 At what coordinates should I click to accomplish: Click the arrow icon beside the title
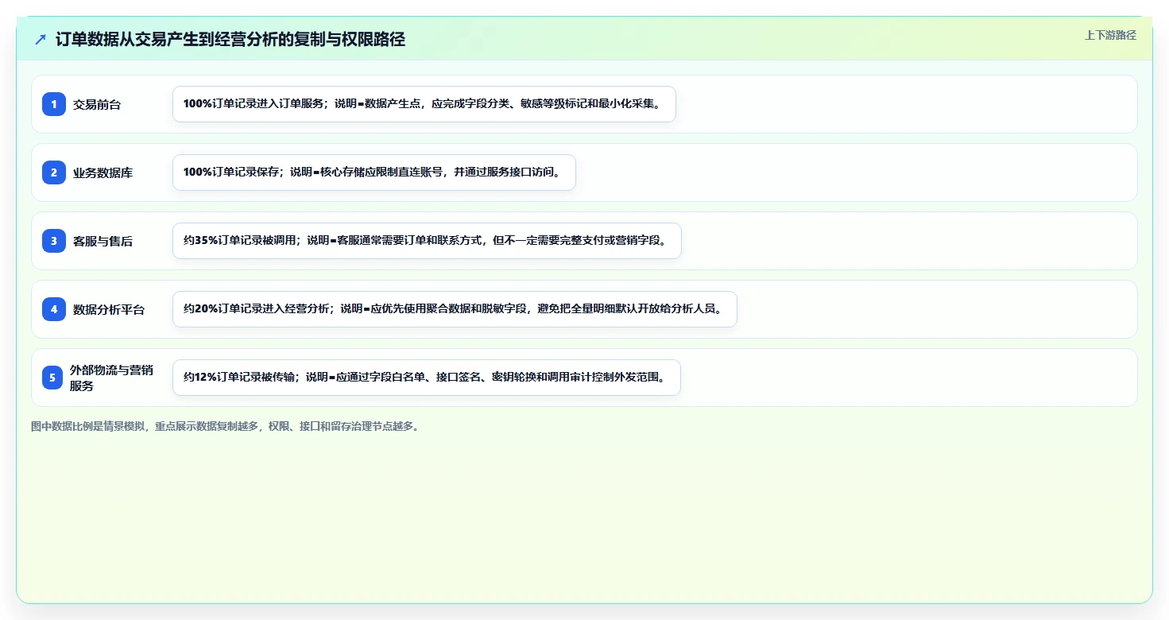tap(41, 40)
